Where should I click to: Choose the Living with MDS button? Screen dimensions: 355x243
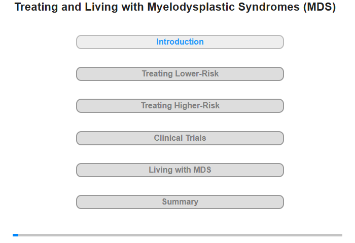tap(180, 170)
